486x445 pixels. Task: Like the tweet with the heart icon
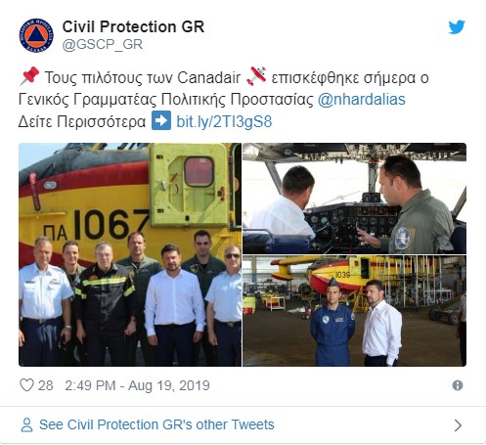(26, 385)
